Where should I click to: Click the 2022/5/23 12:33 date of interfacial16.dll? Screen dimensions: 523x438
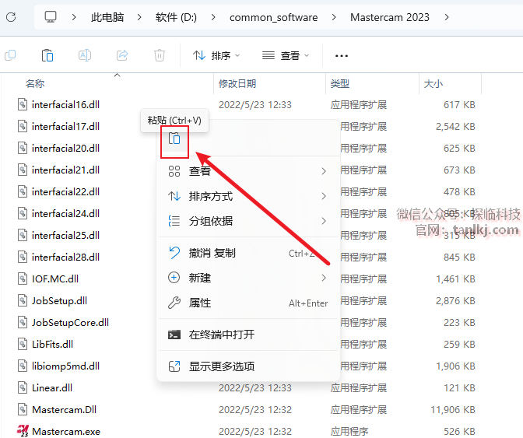pyautogui.click(x=255, y=105)
